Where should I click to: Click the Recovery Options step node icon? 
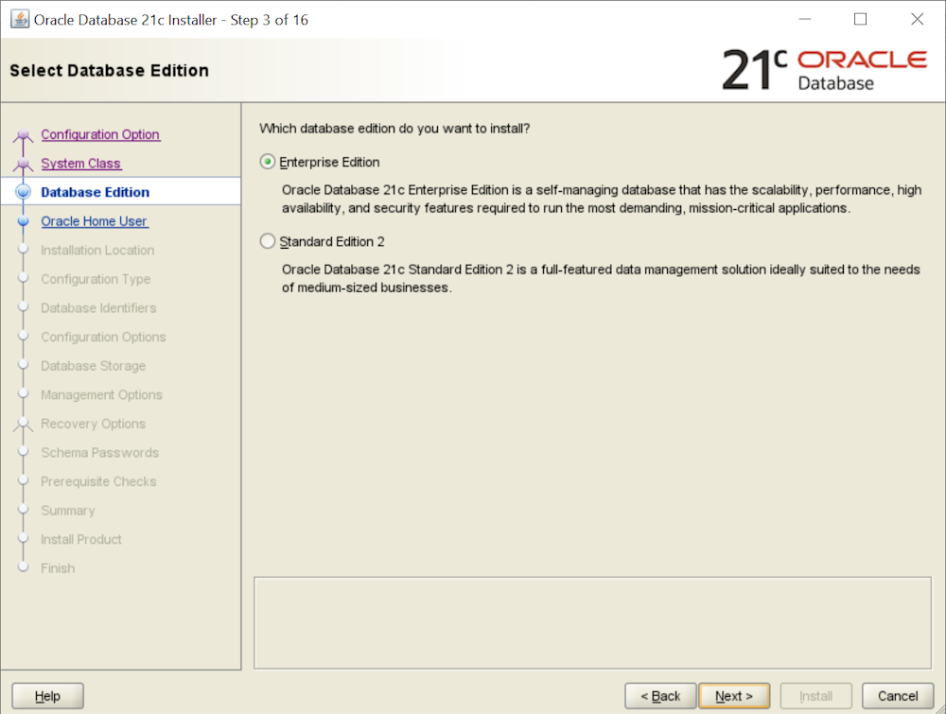pyautogui.click(x=24, y=425)
